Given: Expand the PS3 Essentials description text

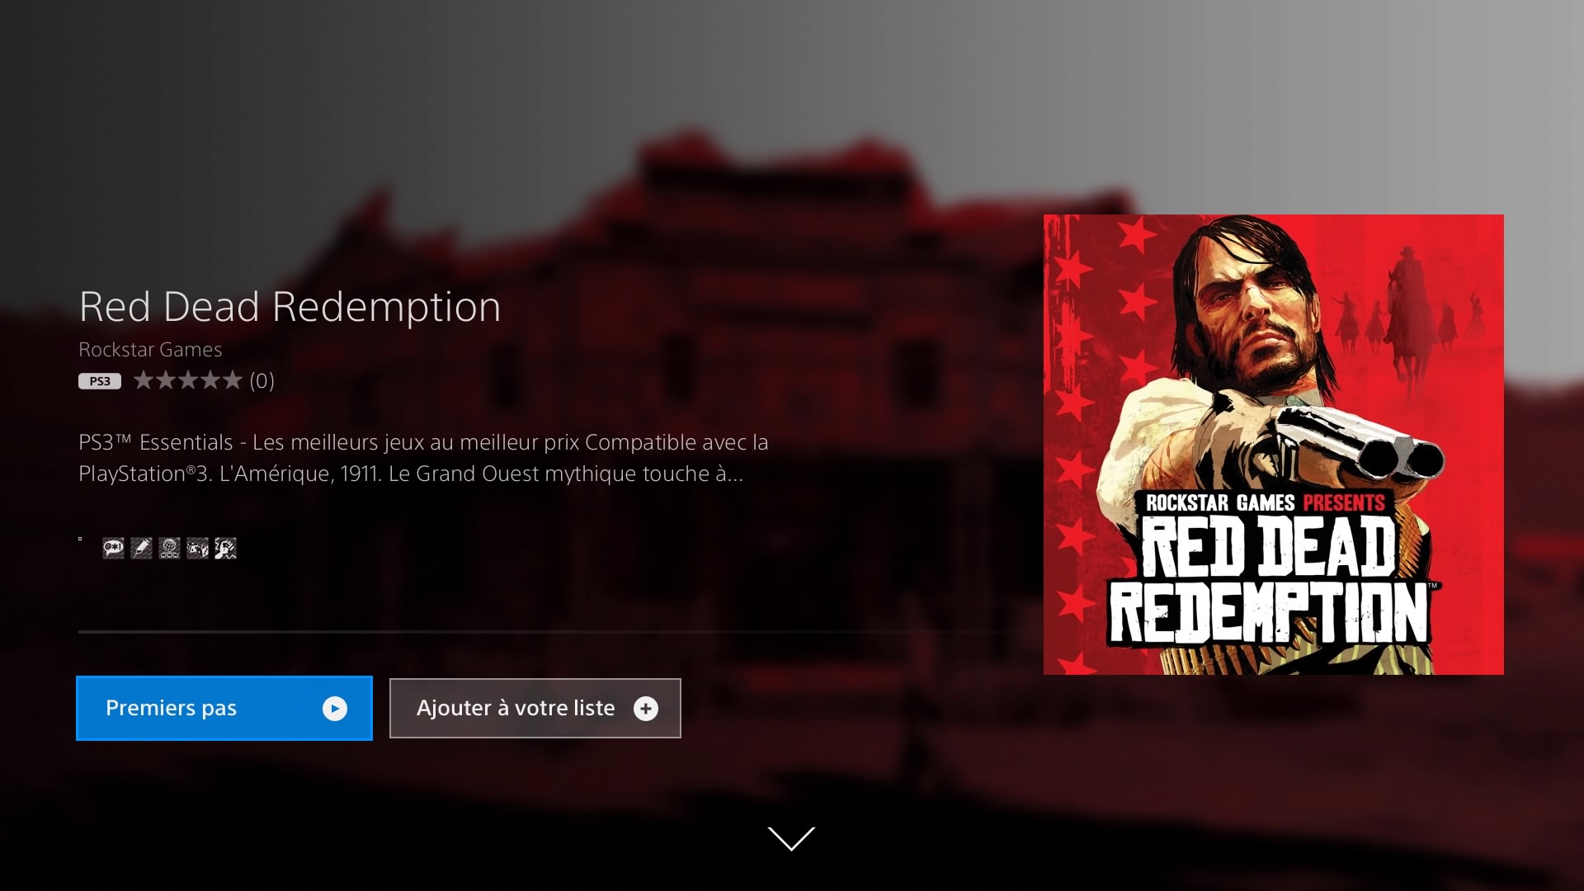Looking at the screenshot, I should click(x=423, y=458).
